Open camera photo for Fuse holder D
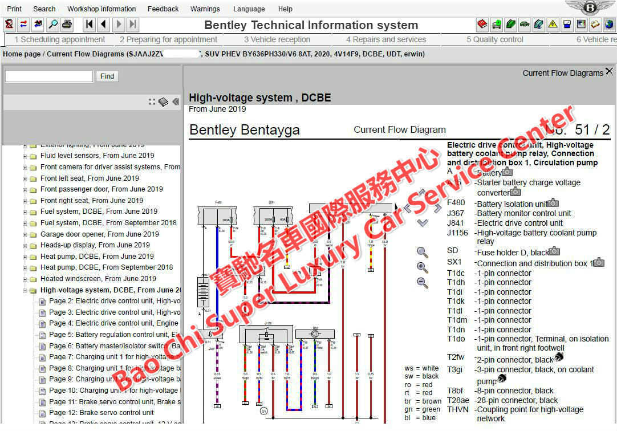The height and width of the screenshot is (431, 617). pos(554,251)
